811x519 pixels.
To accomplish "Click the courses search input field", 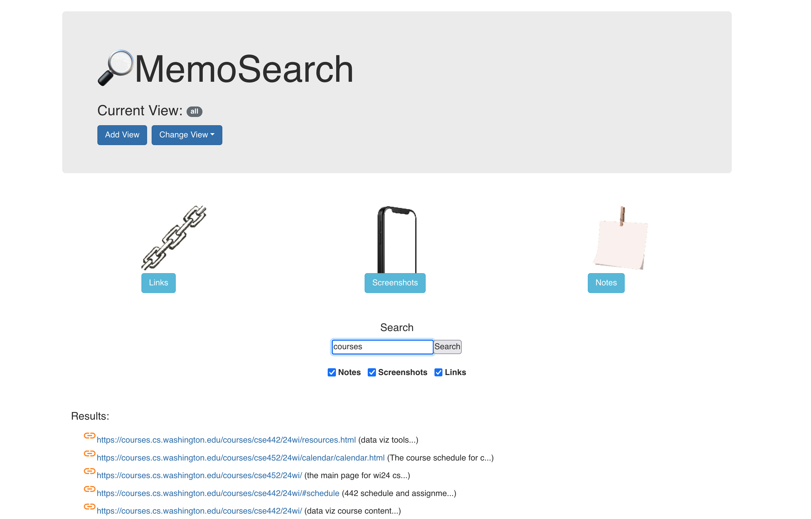I will [x=382, y=346].
